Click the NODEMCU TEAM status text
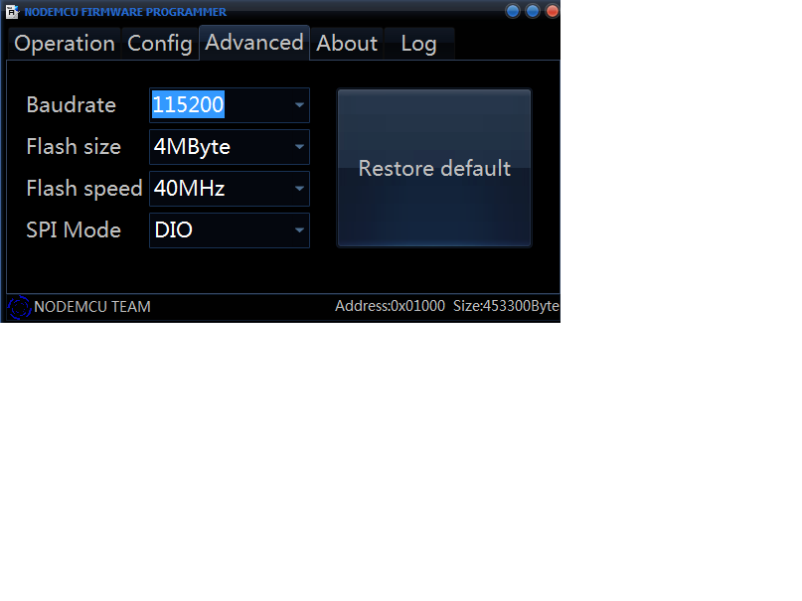Image resolution: width=802 pixels, height=601 pixels. click(x=92, y=307)
